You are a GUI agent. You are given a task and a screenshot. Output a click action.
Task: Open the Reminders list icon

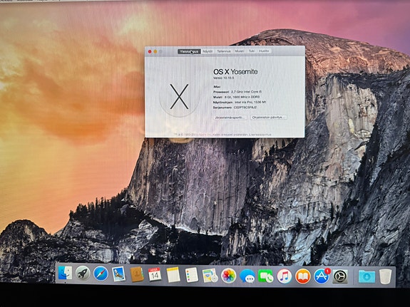[x=192, y=275]
